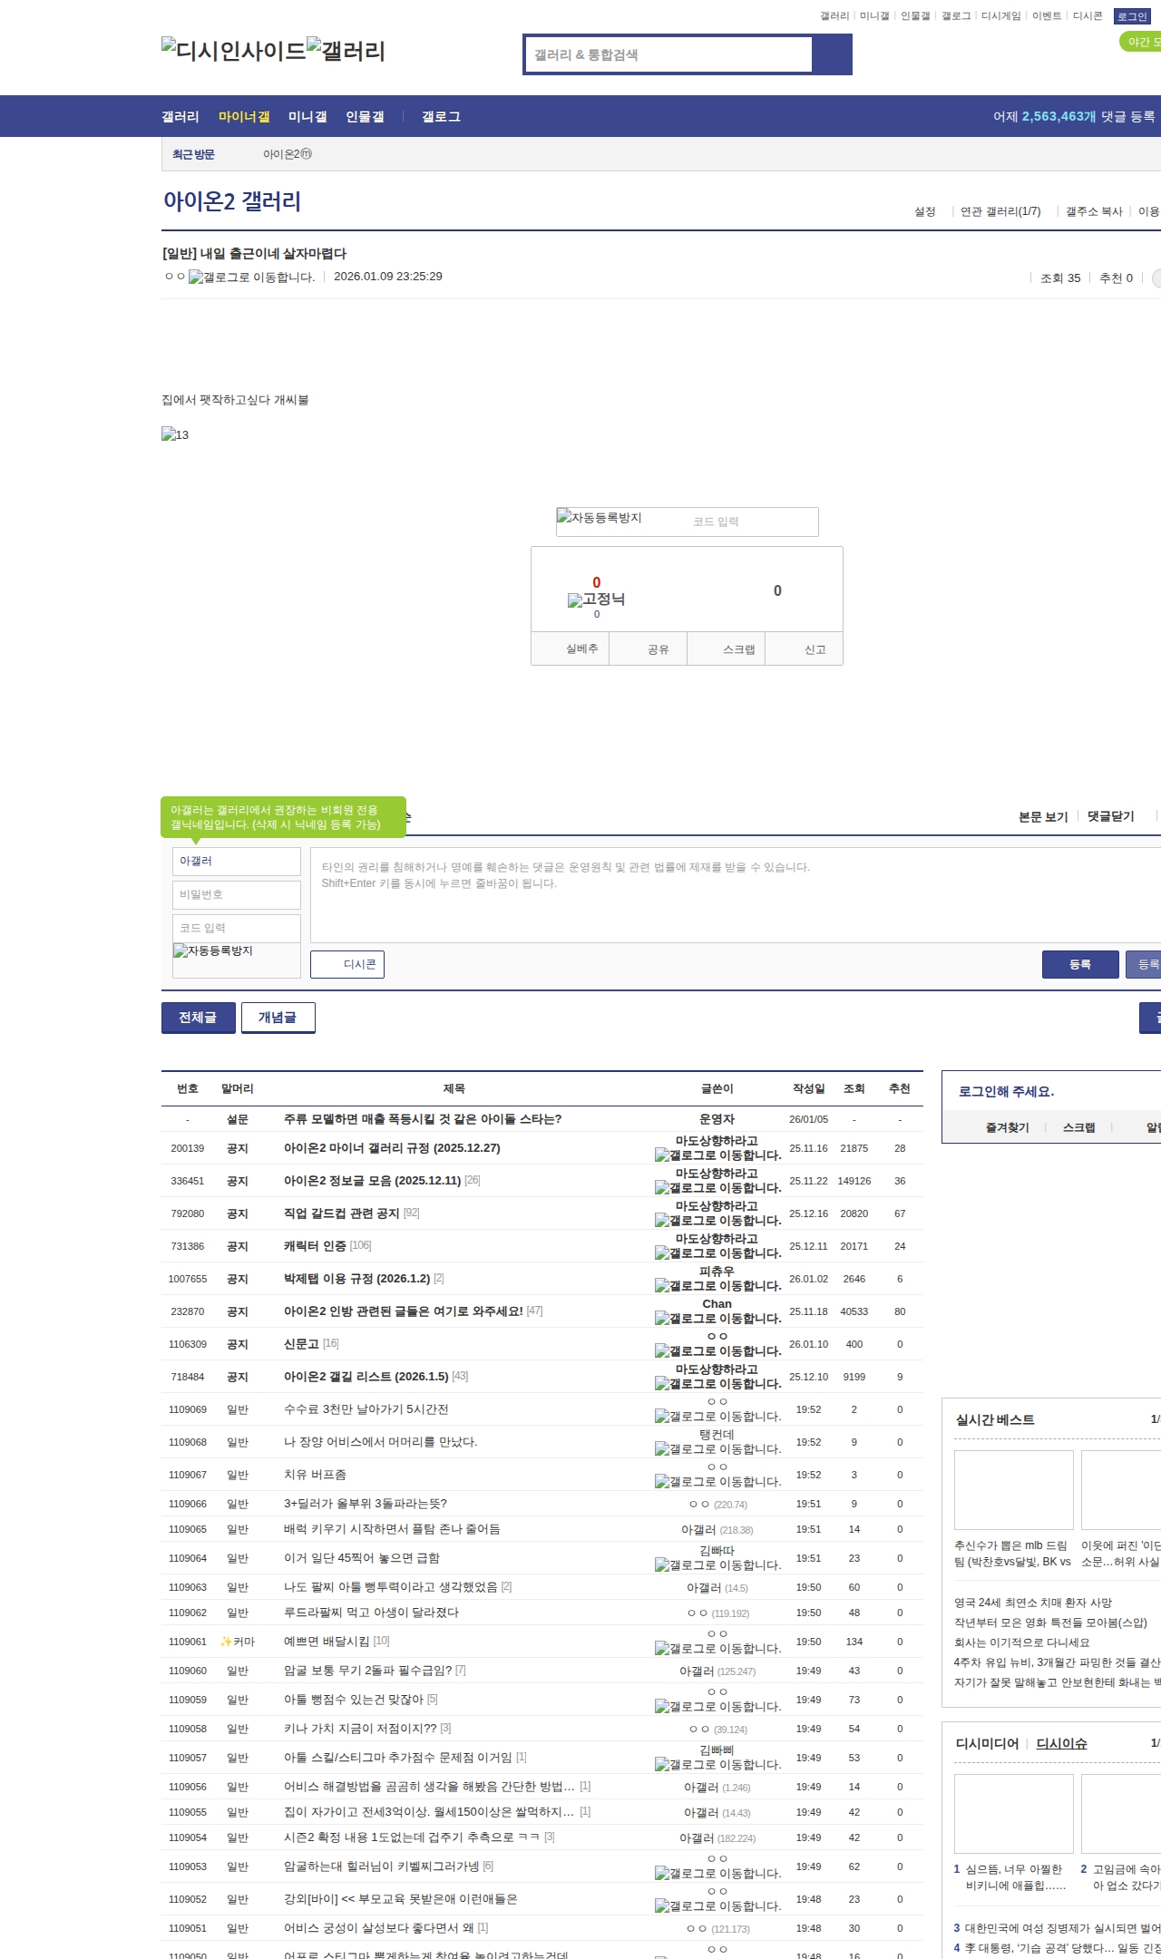The height and width of the screenshot is (1959, 1161).
Task: Report the post with the 신고 button
Action: click(805, 649)
